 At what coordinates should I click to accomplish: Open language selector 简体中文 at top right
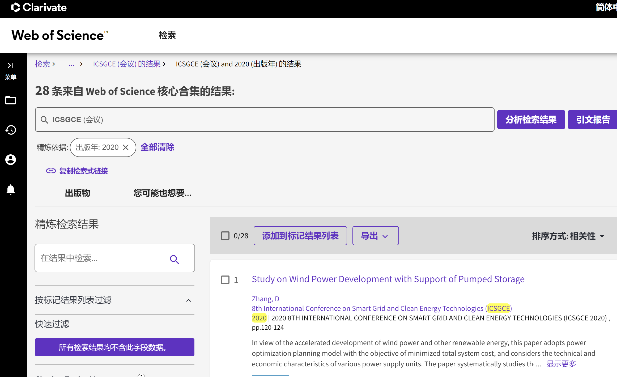coord(606,7)
